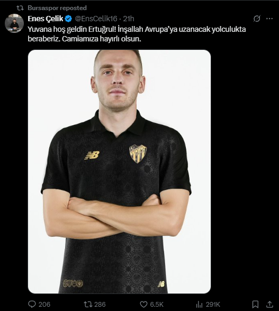Click the share upload arrow icon

click(269, 304)
